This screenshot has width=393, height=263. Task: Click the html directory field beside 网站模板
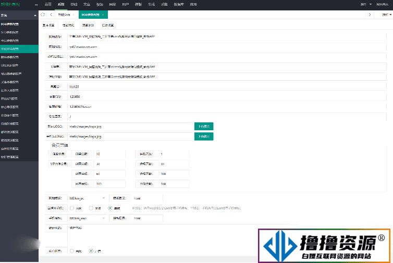[148, 198]
